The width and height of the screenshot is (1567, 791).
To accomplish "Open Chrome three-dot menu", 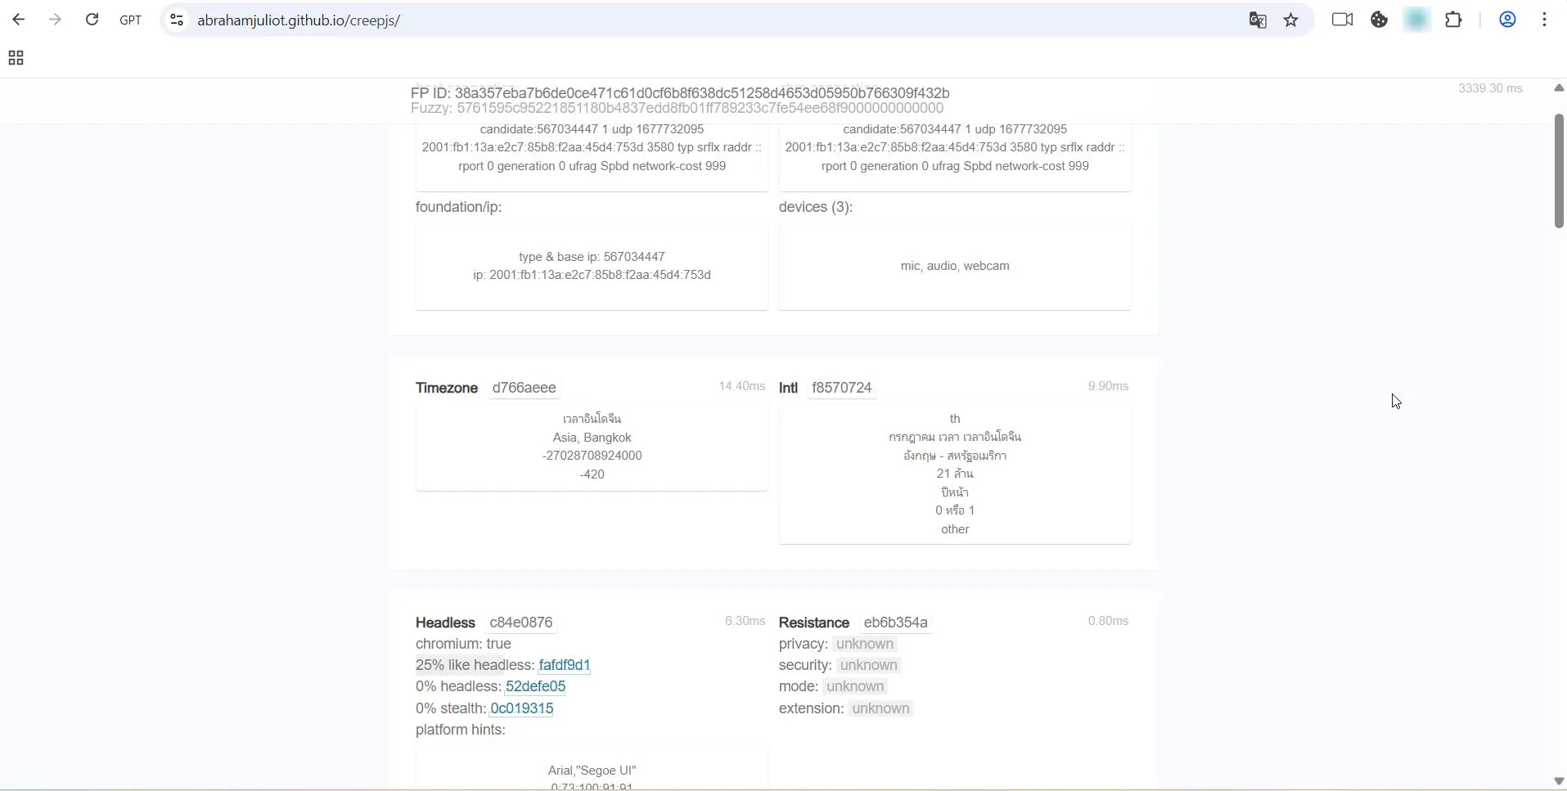I will tap(1544, 20).
